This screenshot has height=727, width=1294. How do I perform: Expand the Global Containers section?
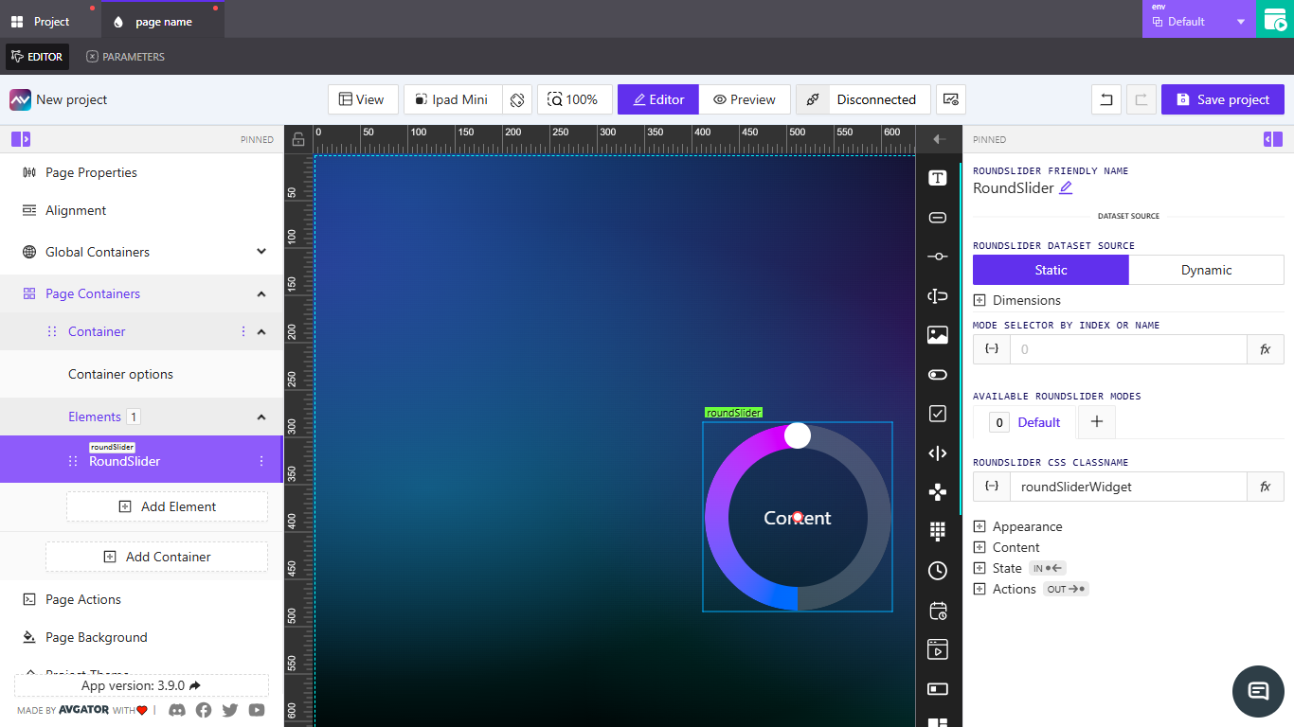click(262, 252)
